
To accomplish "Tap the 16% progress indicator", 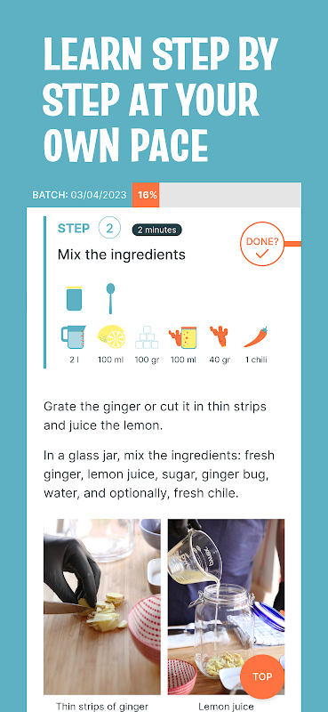I will [x=146, y=195].
